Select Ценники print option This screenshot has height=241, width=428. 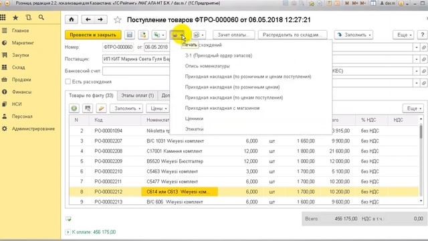tap(194, 118)
